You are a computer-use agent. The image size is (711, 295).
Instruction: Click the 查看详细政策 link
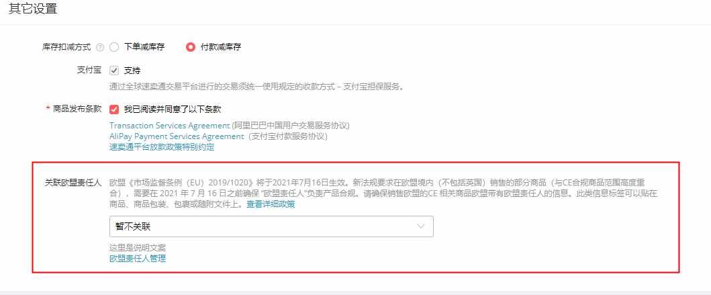coord(271,204)
